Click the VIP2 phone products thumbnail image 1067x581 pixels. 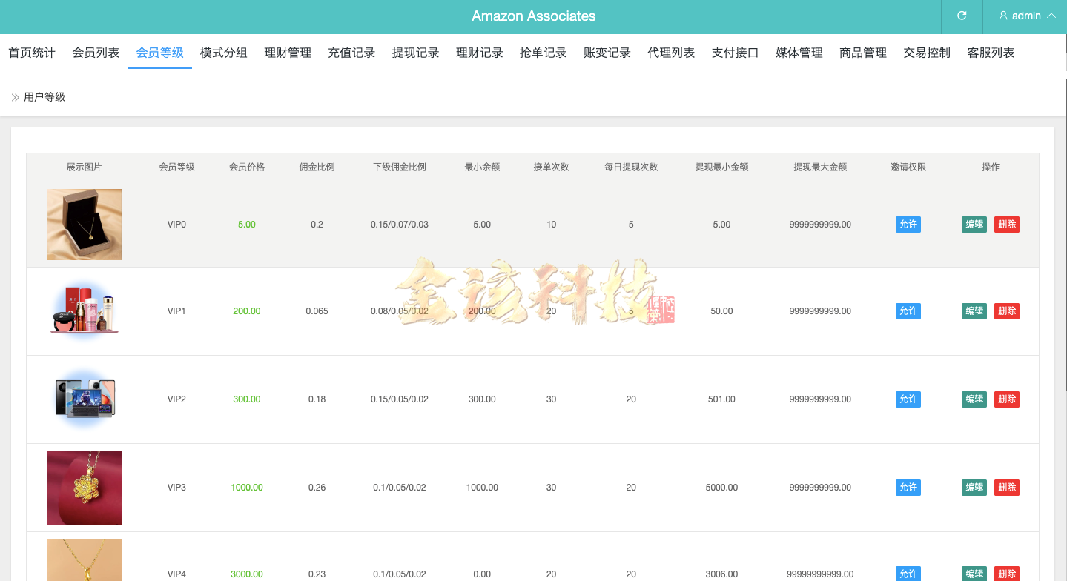pos(84,399)
